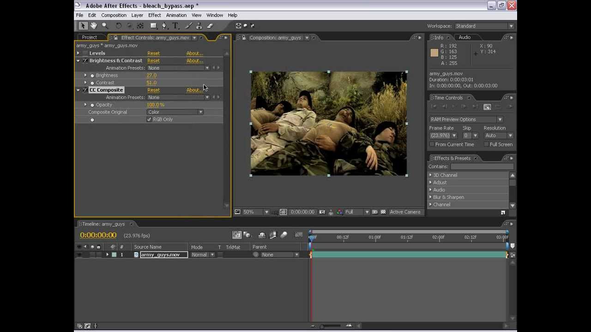Click the Shy layers hide icon

(x=262, y=235)
